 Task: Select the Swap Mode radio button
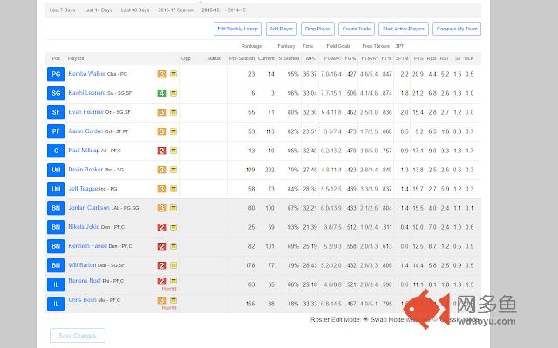coord(365,319)
